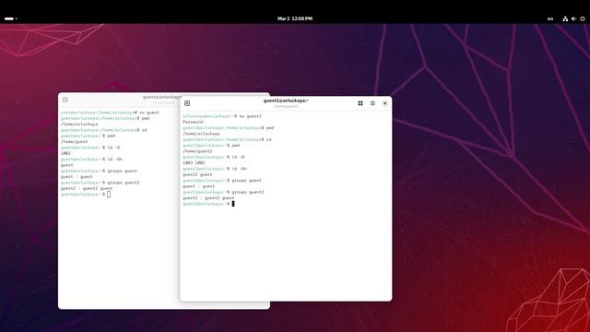590x332 pixels.
Task: Click 'id -Gn' command in back terminal
Action: (114, 160)
